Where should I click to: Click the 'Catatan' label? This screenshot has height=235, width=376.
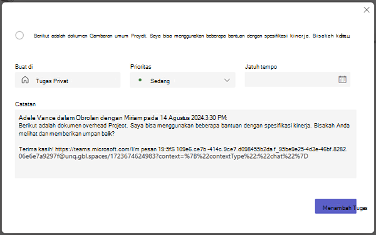coord(26,104)
